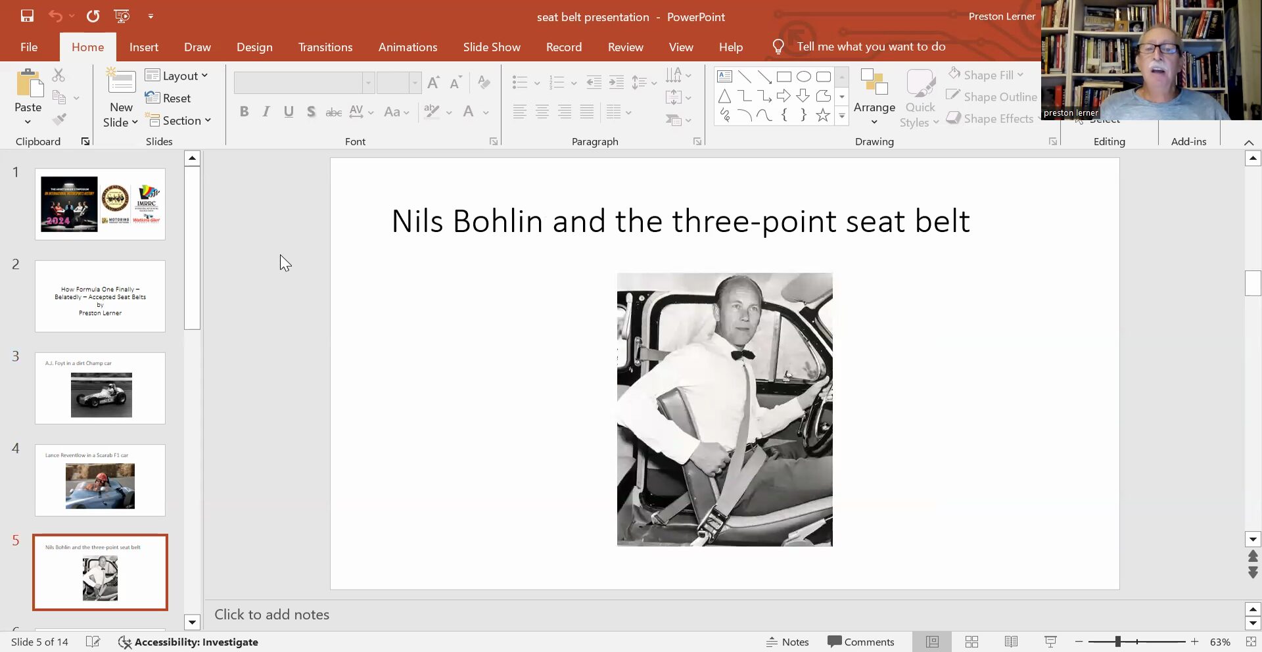The image size is (1262, 652).
Task: Open the Transitions tab
Action: tap(325, 47)
